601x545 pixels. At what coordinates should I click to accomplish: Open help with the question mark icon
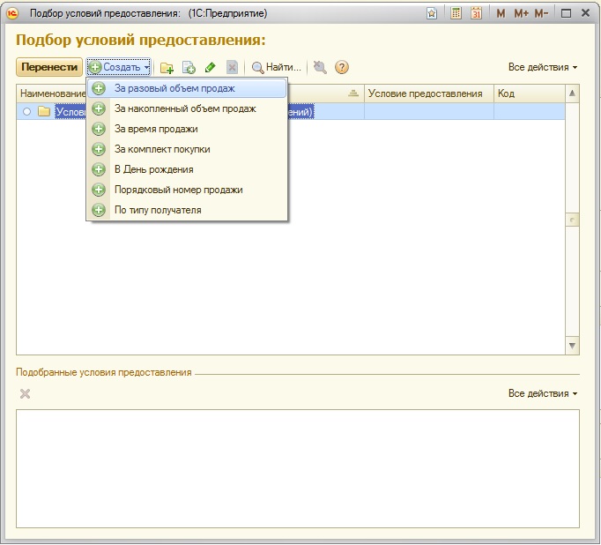point(342,68)
